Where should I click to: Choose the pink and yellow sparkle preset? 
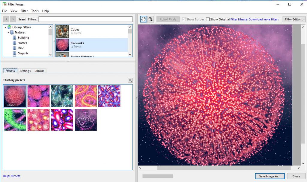pyautogui.click(x=39, y=120)
